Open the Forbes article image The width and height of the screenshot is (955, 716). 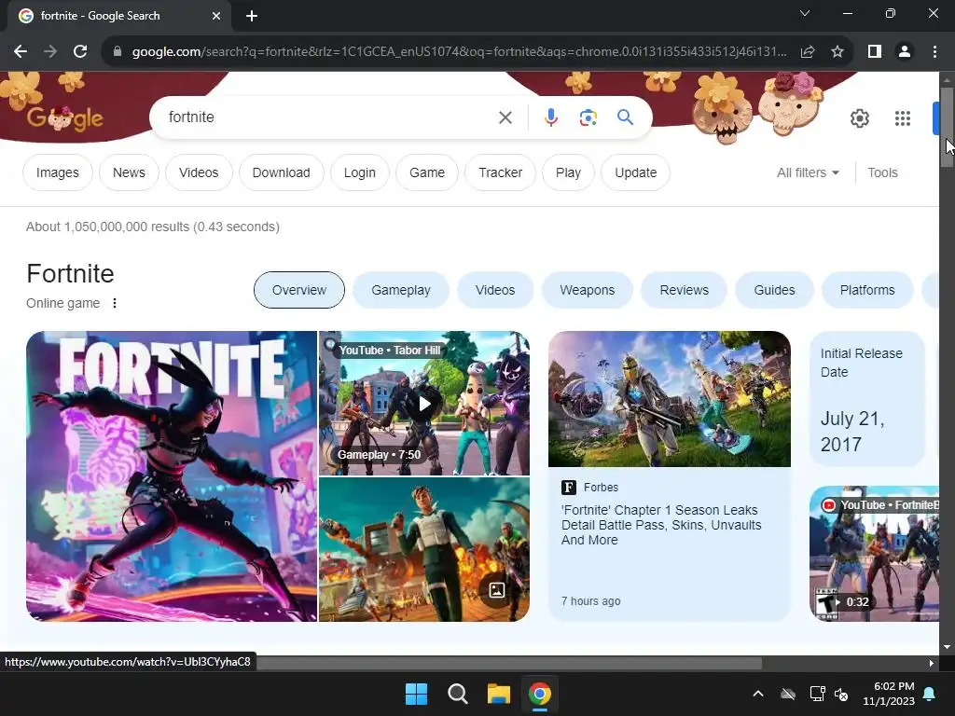point(670,399)
